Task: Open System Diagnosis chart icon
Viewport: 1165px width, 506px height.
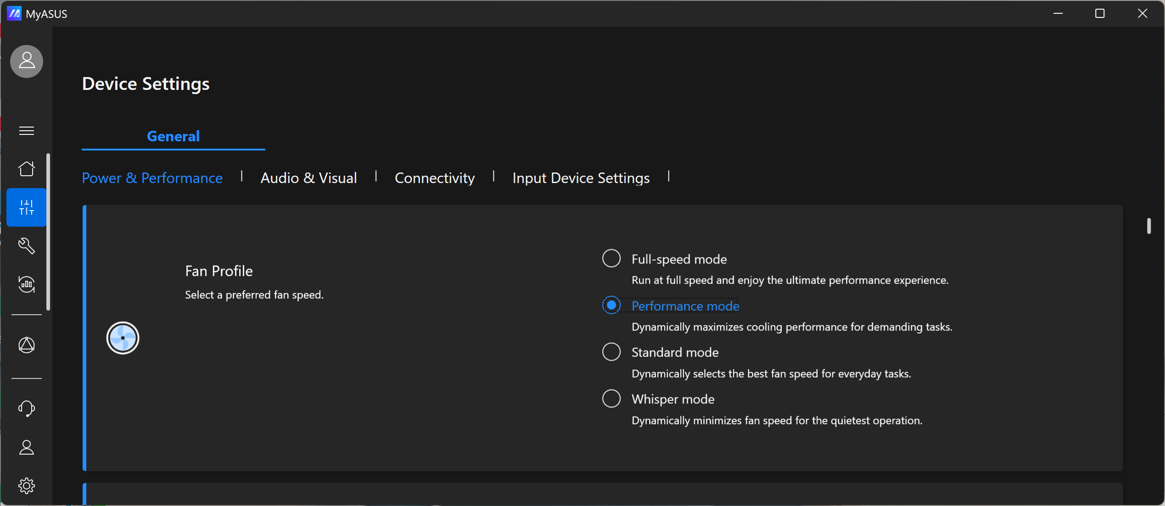Action: point(27,284)
